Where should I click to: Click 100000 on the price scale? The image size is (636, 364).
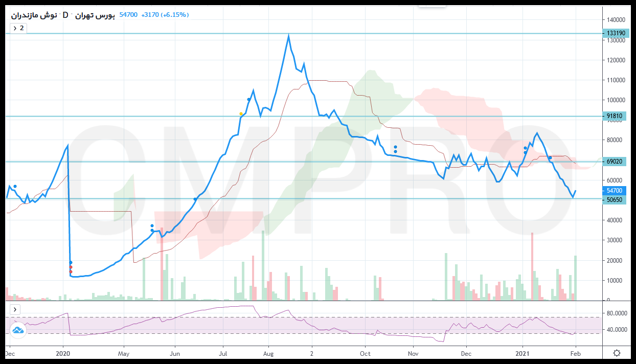(x=616, y=100)
